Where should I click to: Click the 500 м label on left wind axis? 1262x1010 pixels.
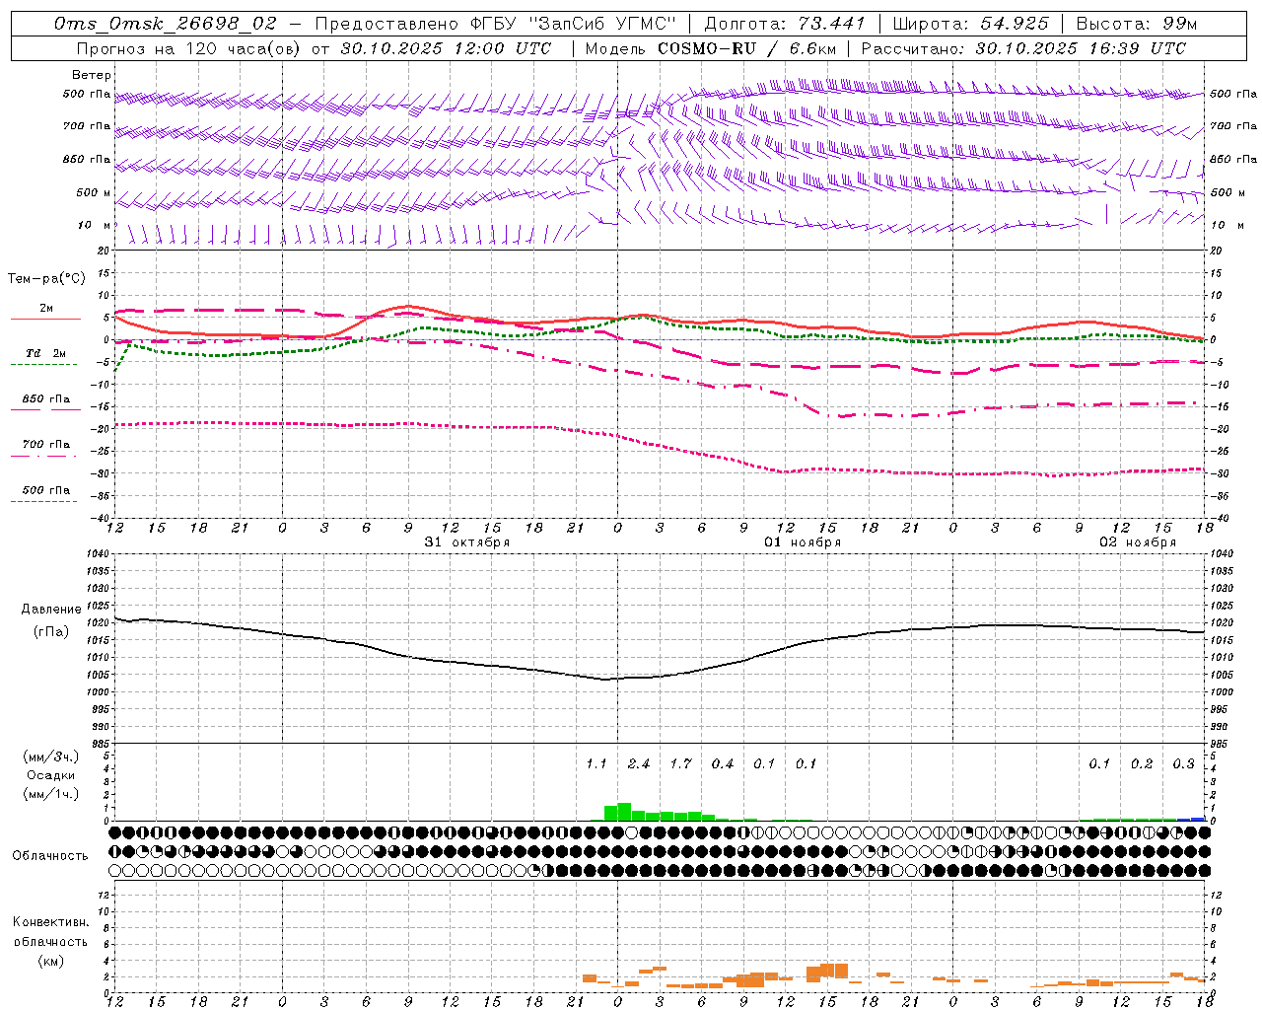pyautogui.click(x=94, y=192)
